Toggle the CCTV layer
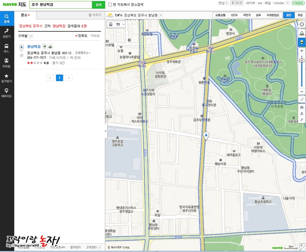This screenshot has width=306, height=252. tap(234, 15)
